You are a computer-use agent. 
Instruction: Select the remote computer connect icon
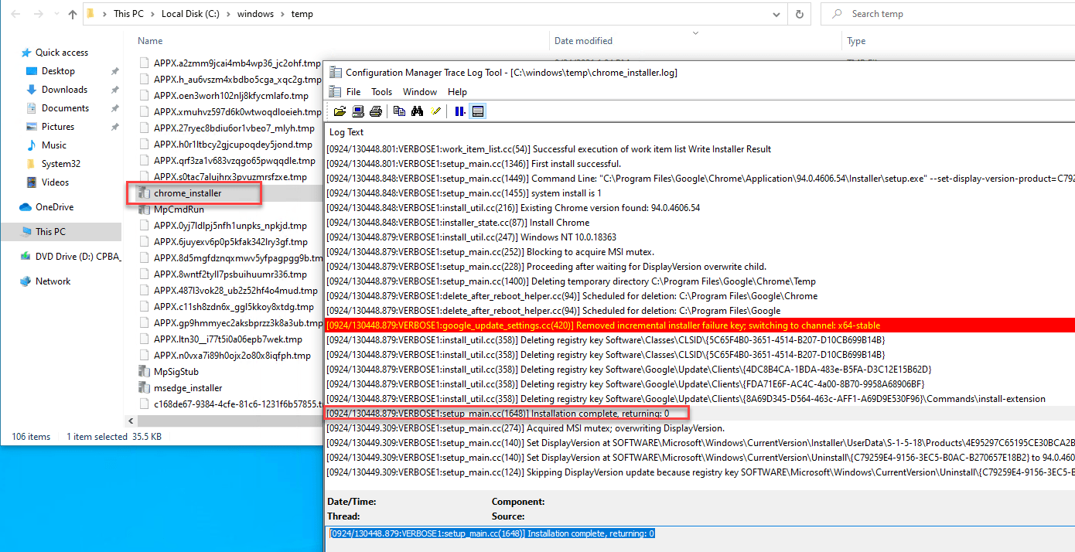(x=358, y=111)
